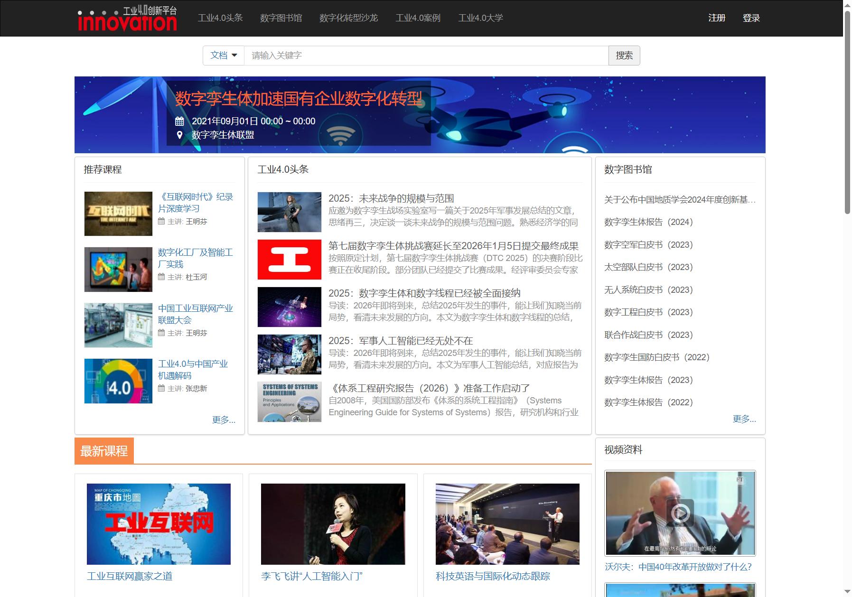The image size is (852, 597).
Task: Click the page vertical scrollbar thumb
Action: [847, 112]
